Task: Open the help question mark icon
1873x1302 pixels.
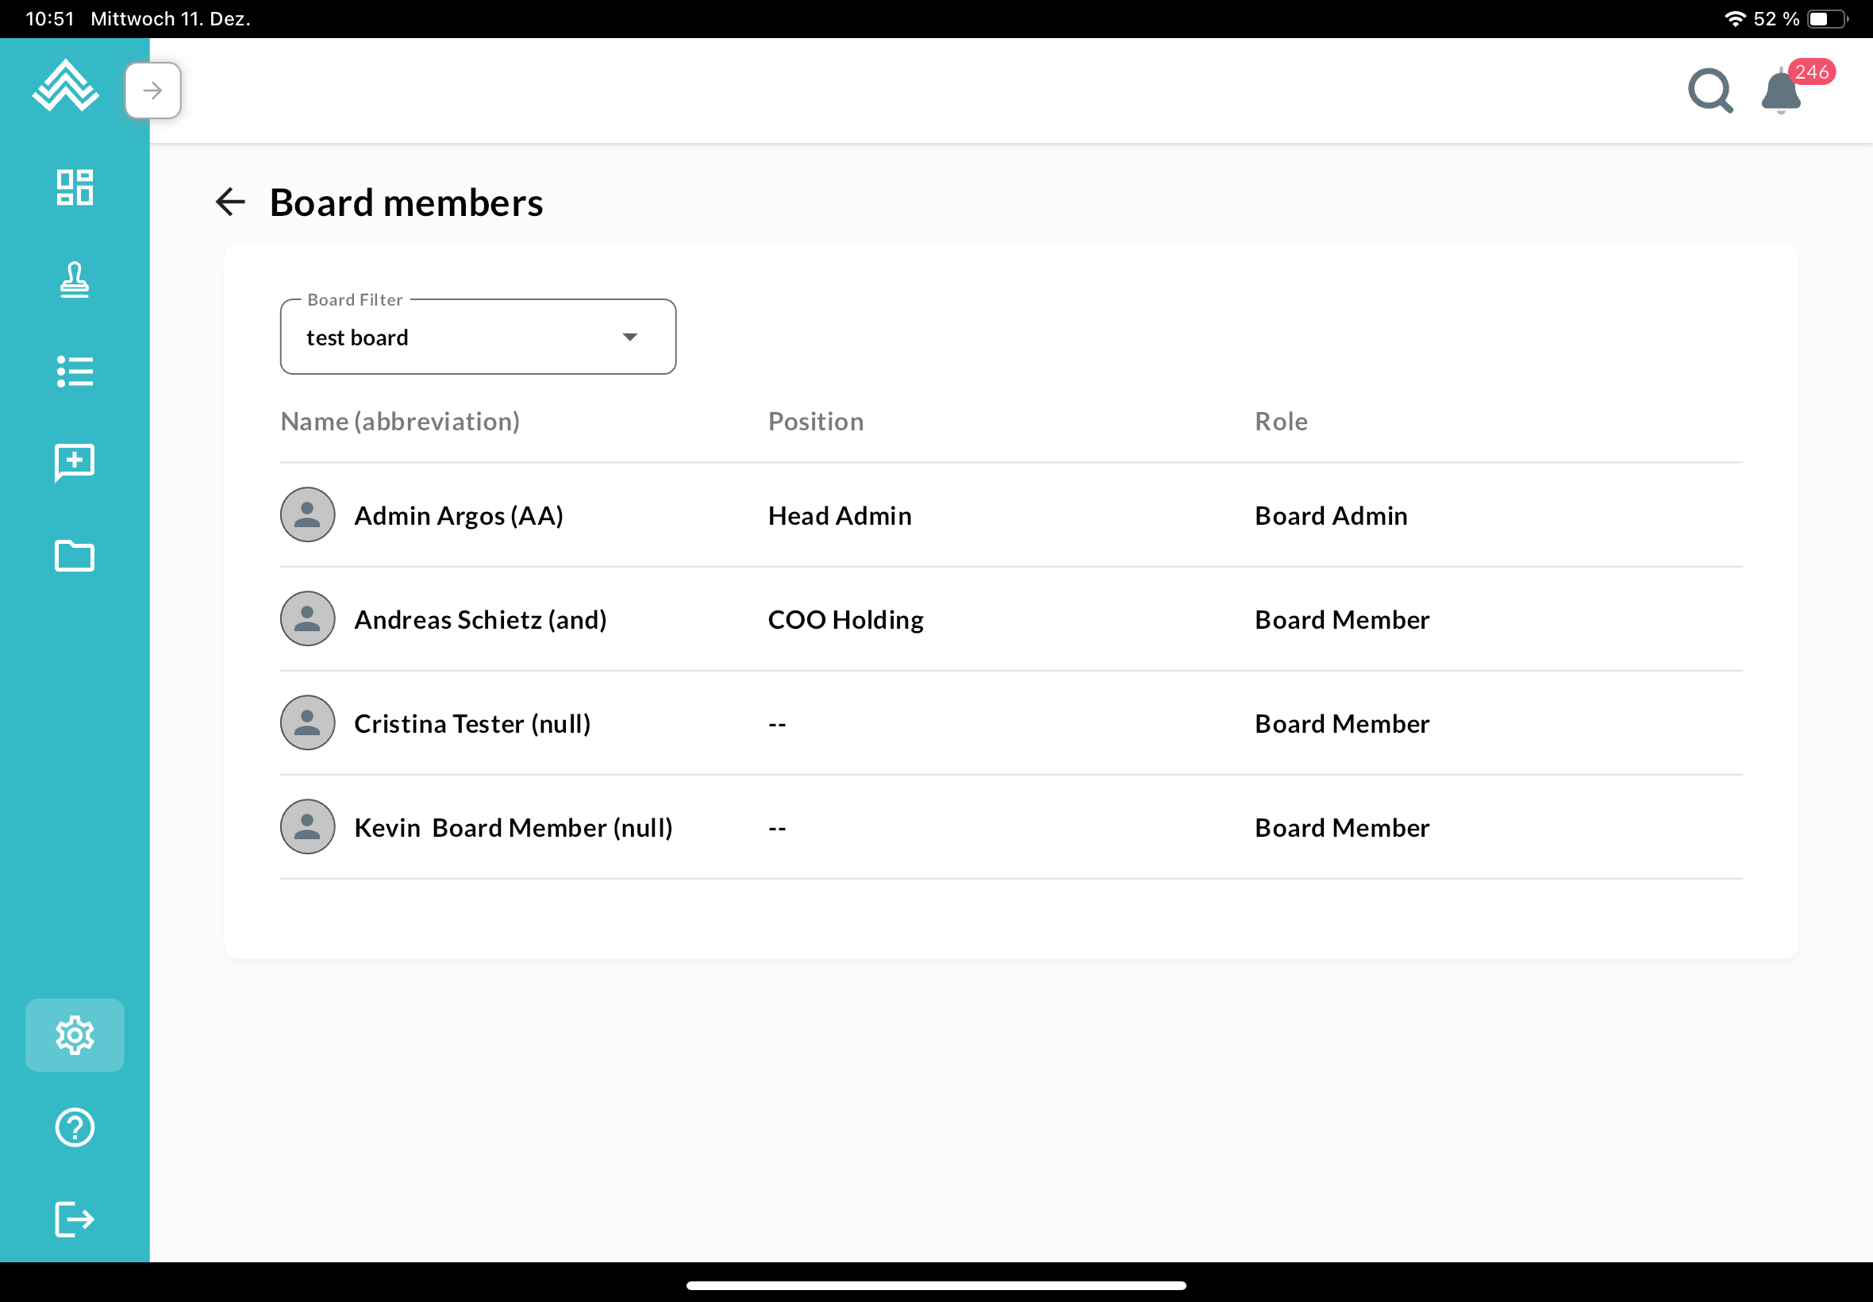Action: [74, 1127]
